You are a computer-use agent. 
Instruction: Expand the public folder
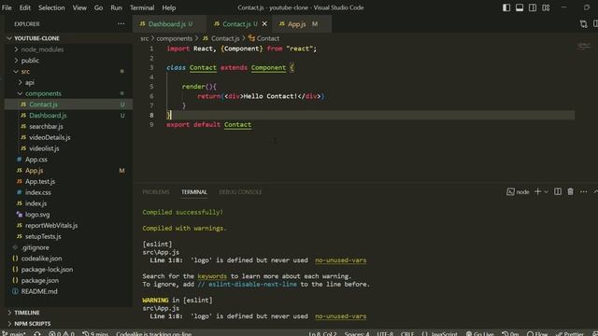tap(30, 61)
